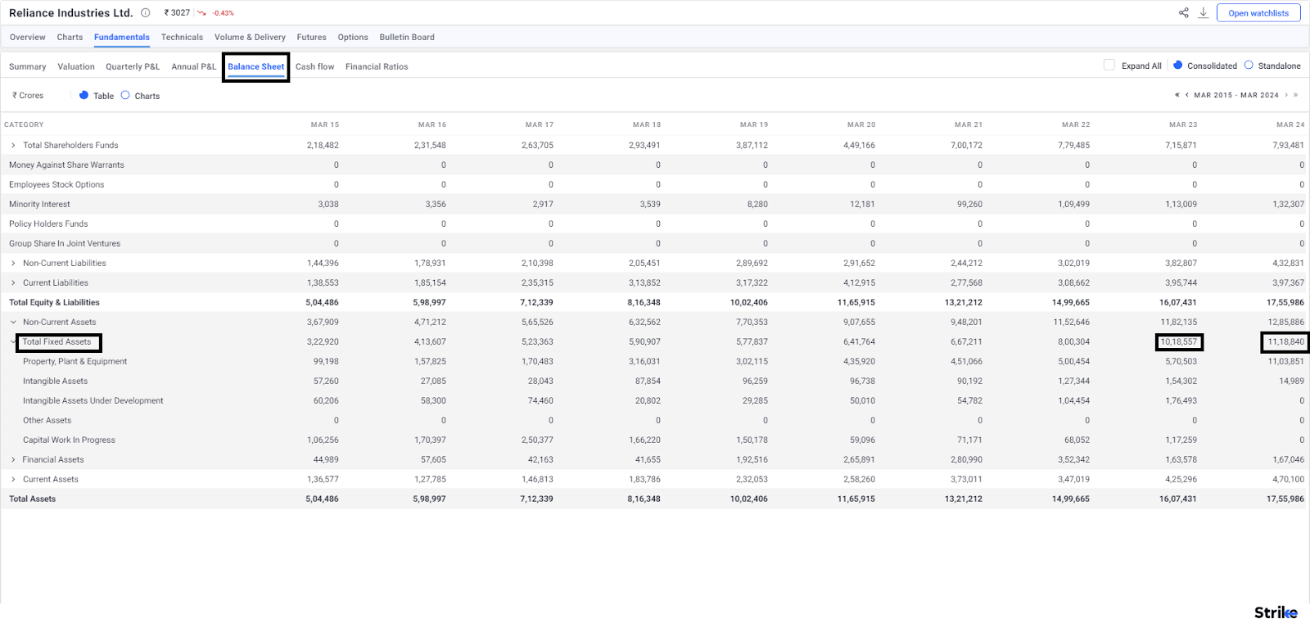1310x628 pixels.
Task: Click Total Fixed Assets MAR 24 value 11,18,840
Action: [1286, 341]
